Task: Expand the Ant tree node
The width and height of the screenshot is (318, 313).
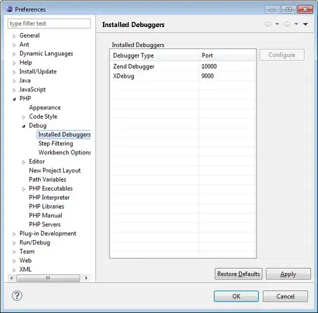Action: [x=14, y=45]
